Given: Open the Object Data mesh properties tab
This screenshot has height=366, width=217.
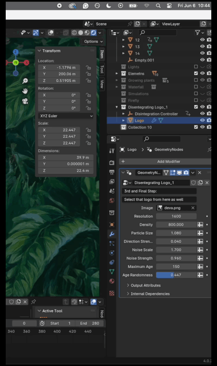Looking at the screenshot, I should coord(112,272).
